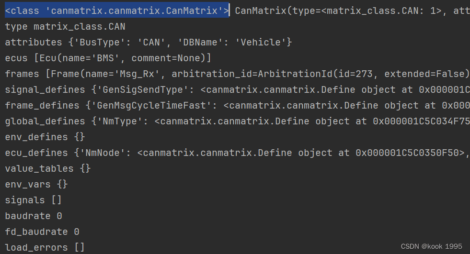Click the signal_defines GenSigSendType line
The image size is (470, 254).
pyautogui.click(x=238, y=90)
